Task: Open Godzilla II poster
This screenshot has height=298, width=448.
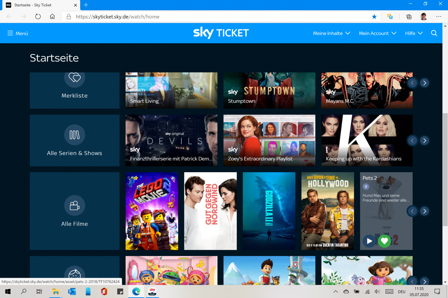Action: tap(269, 211)
